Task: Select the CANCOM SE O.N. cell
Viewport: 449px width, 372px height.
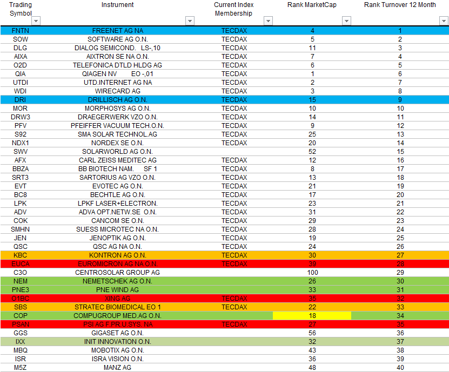Action: click(x=118, y=221)
